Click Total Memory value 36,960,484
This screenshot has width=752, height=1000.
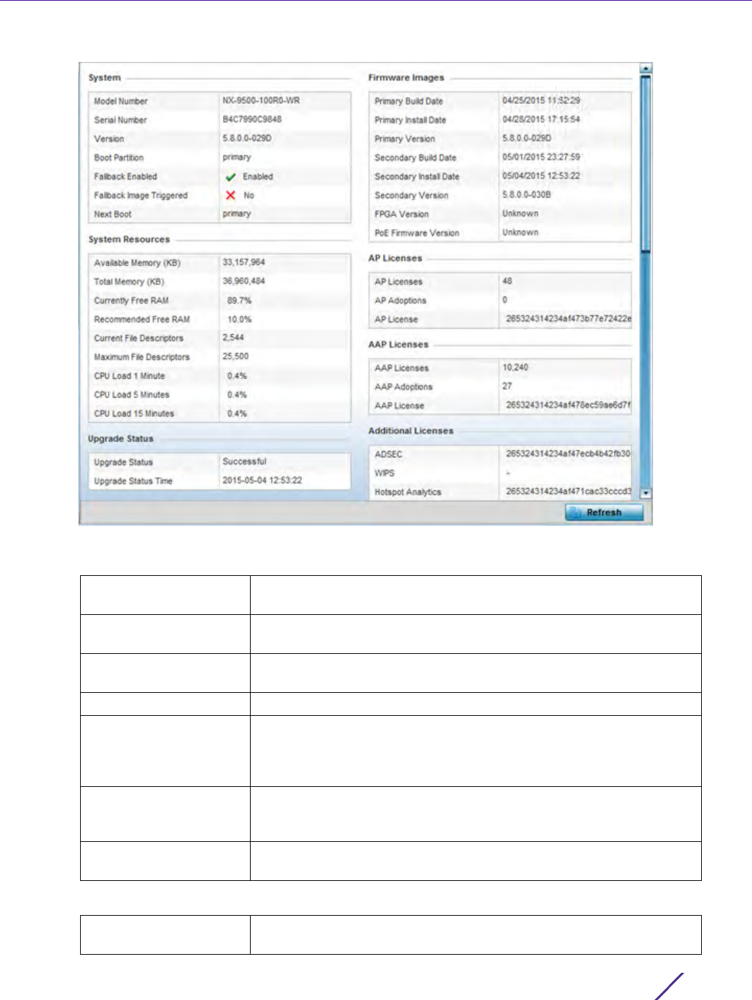coord(244,281)
